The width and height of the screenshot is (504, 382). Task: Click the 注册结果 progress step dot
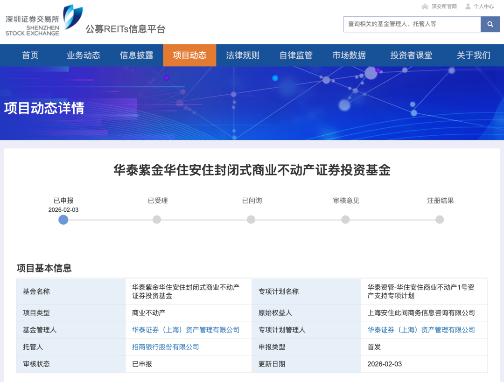pos(440,220)
